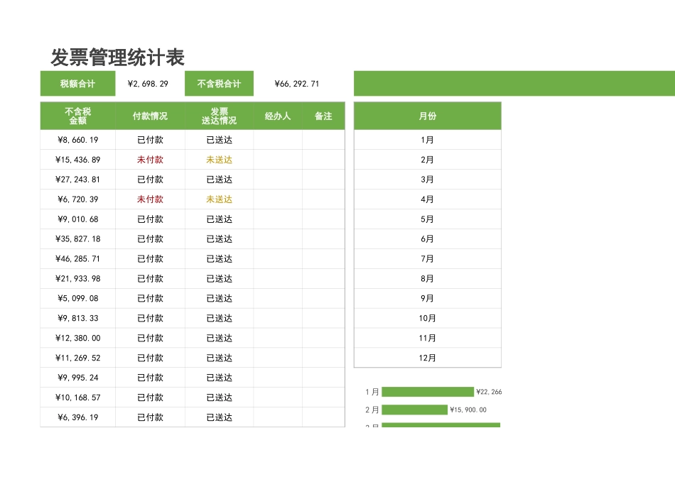The height and width of the screenshot is (477, 675).
Task: Click the green 1月 chart bar
Action: [426, 390]
